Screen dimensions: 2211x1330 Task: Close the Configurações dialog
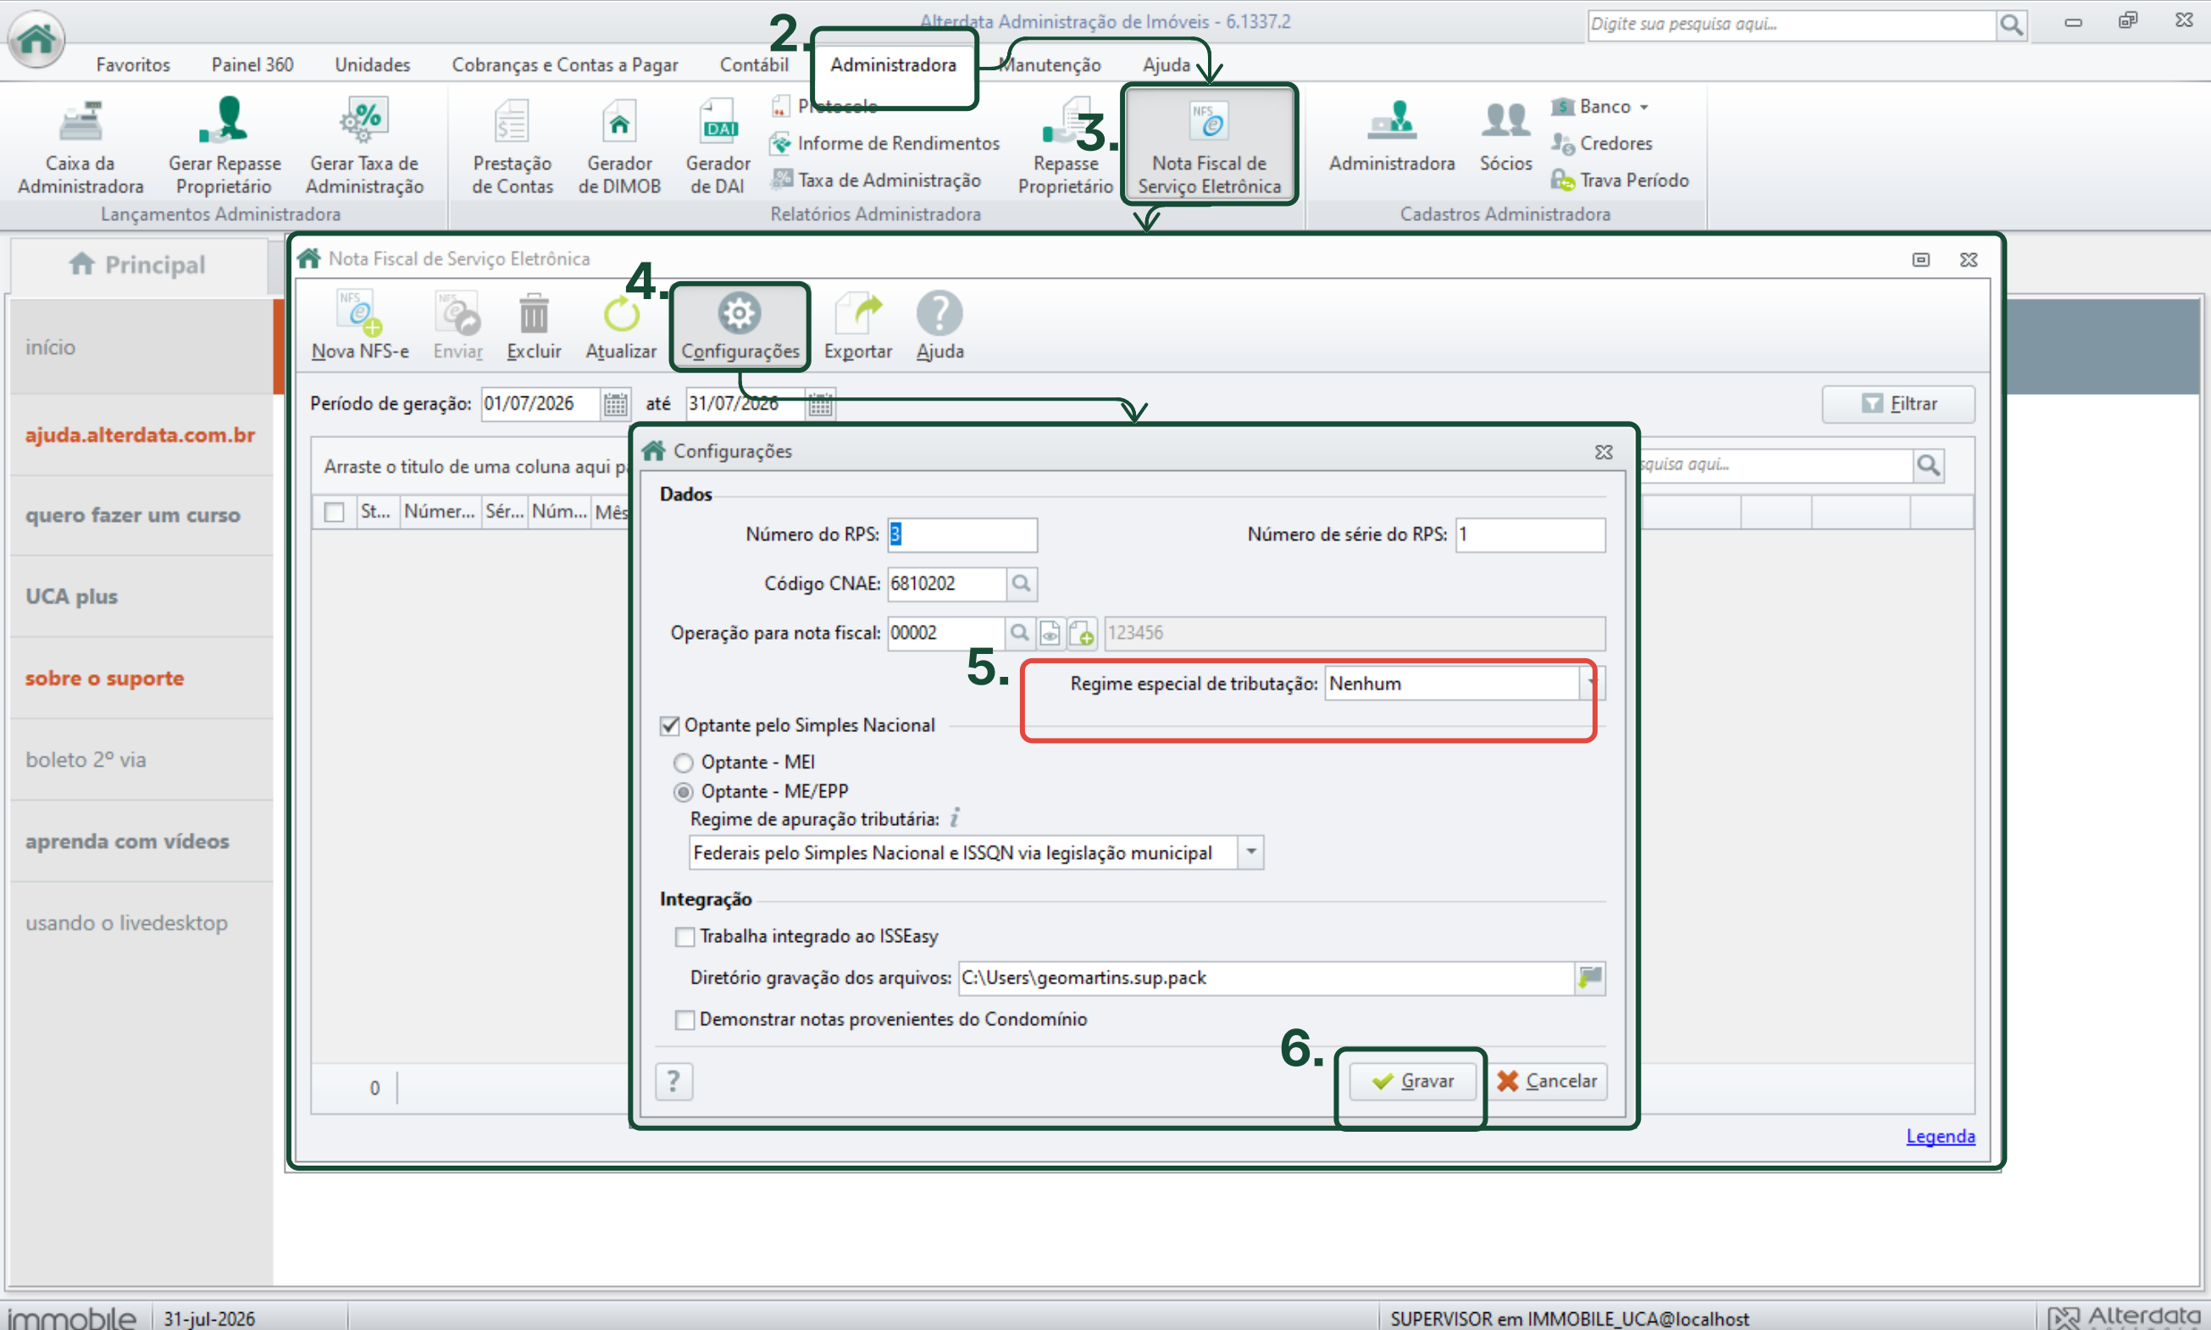[1604, 452]
